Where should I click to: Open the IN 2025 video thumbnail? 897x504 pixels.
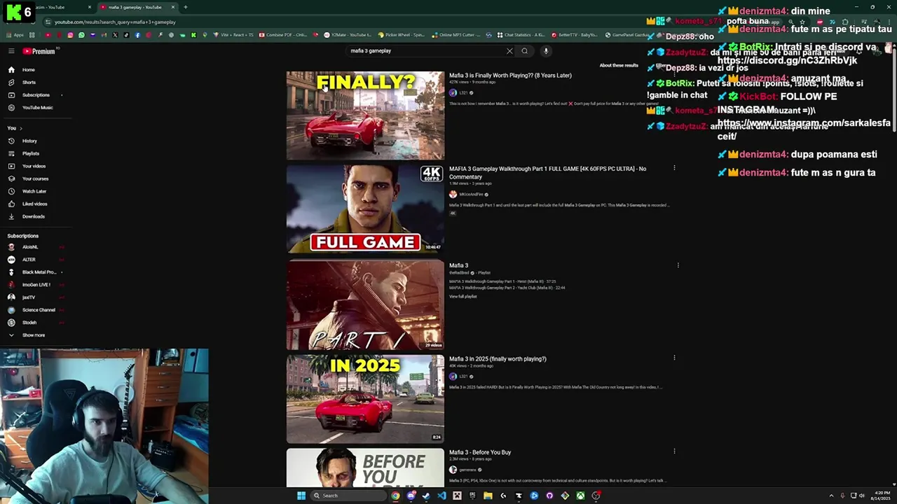tap(365, 399)
